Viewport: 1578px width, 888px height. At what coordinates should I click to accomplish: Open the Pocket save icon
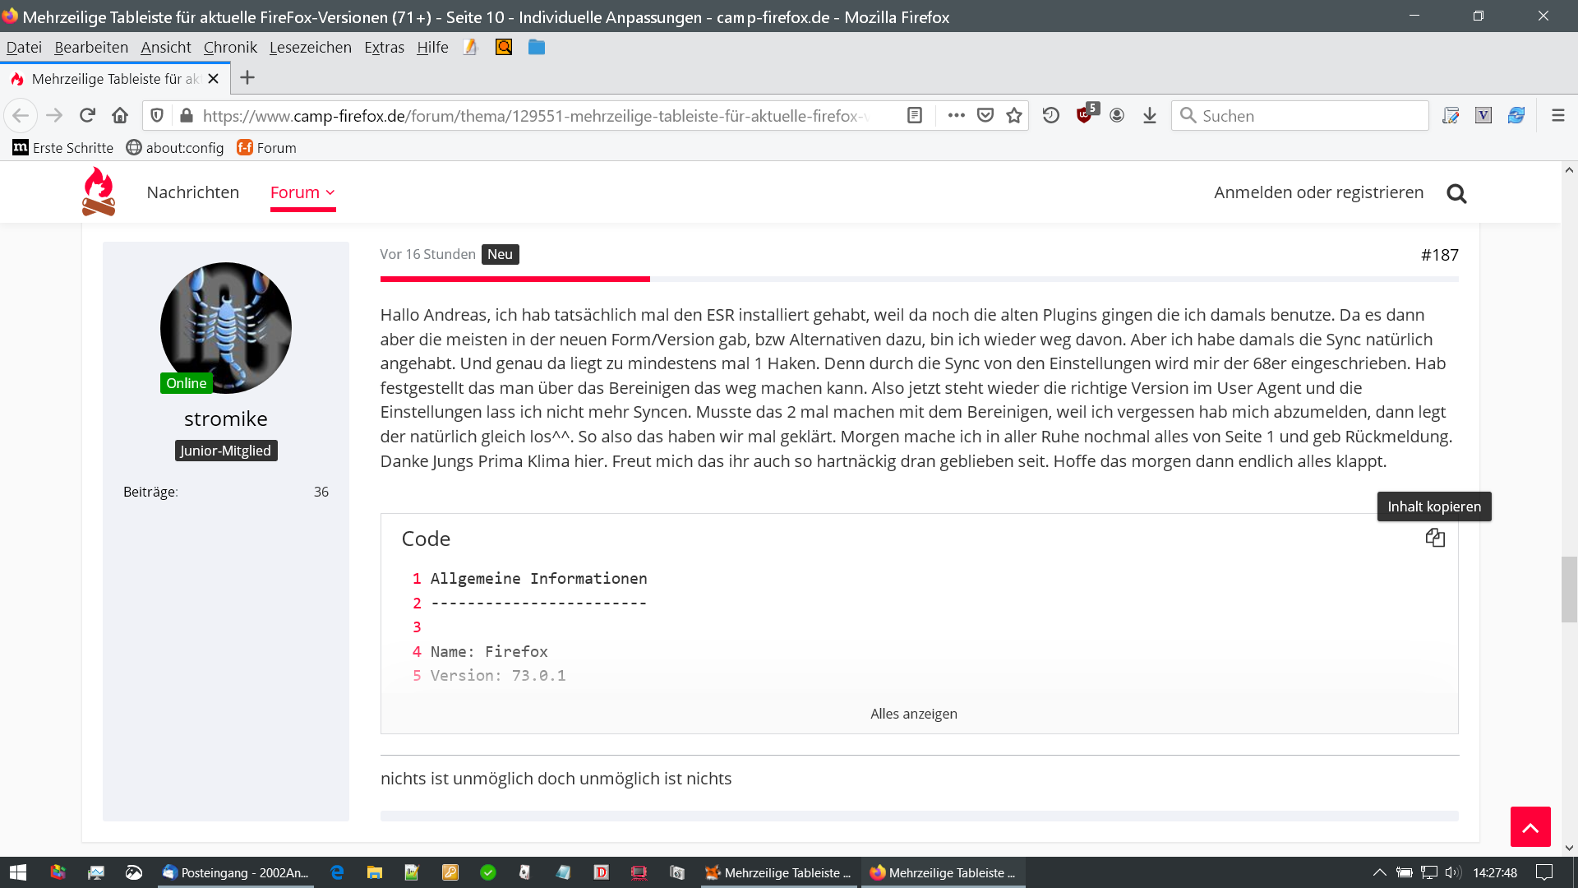click(985, 116)
